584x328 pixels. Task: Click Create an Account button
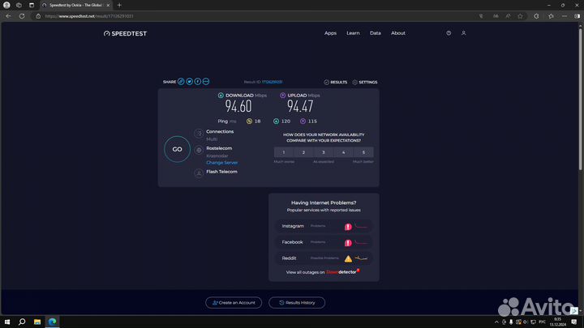(x=233, y=302)
